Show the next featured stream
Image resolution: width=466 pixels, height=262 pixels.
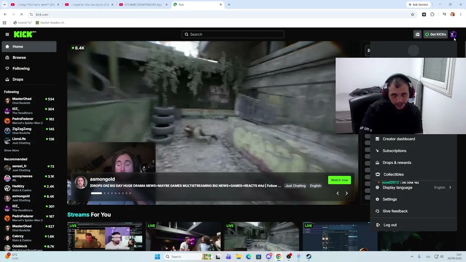[x=347, y=193]
